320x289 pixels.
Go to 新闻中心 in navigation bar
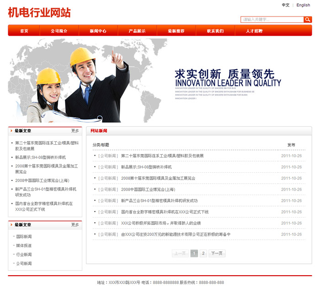(x=98, y=31)
